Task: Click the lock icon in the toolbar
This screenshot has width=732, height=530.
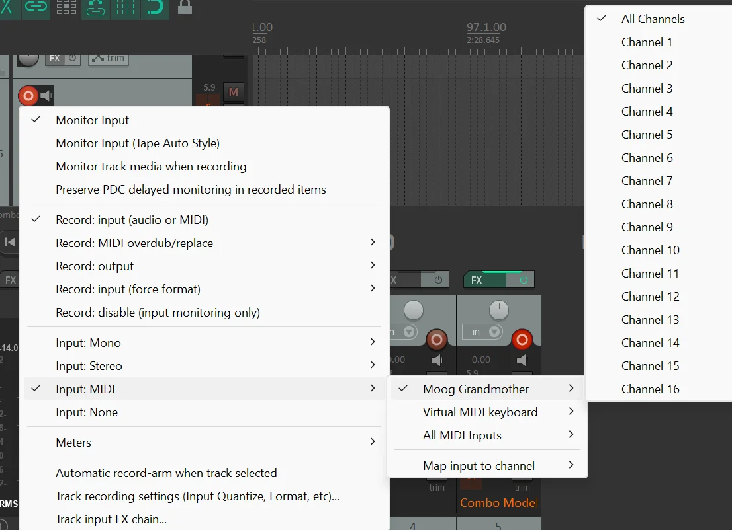Action: 185,7
